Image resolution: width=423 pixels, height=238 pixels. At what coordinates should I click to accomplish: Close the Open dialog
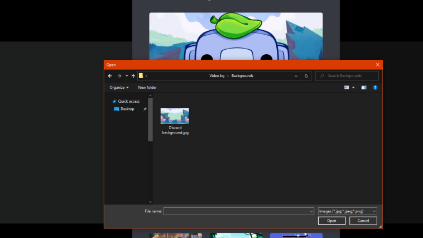378,65
